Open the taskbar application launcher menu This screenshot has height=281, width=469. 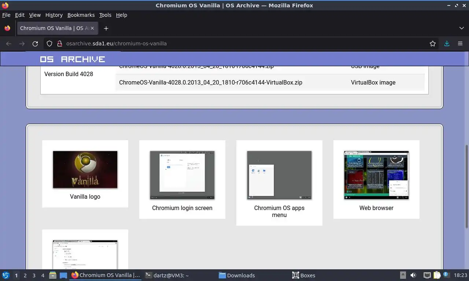[5, 275]
